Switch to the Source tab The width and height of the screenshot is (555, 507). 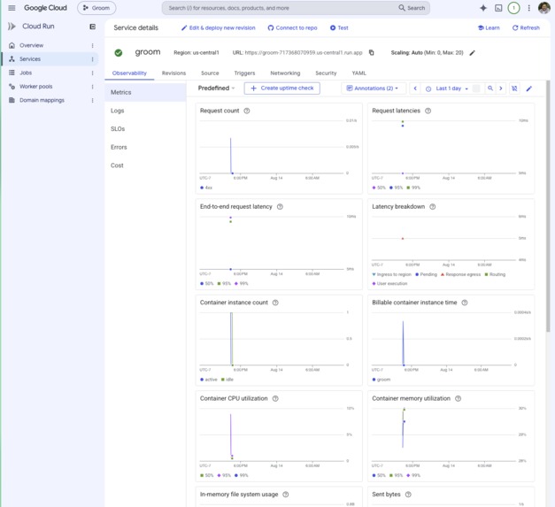click(x=210, y=73)
